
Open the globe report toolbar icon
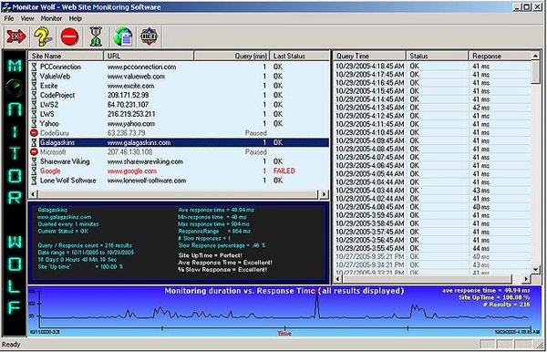click(x=123, y=36)
